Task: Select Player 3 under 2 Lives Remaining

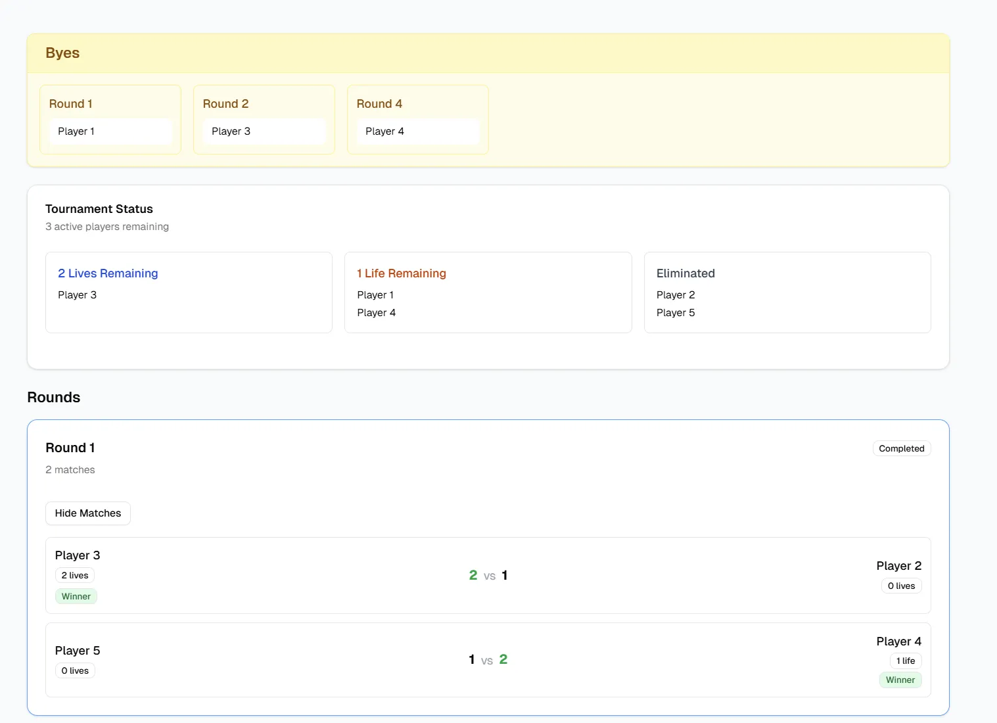Action: (77, 295)
